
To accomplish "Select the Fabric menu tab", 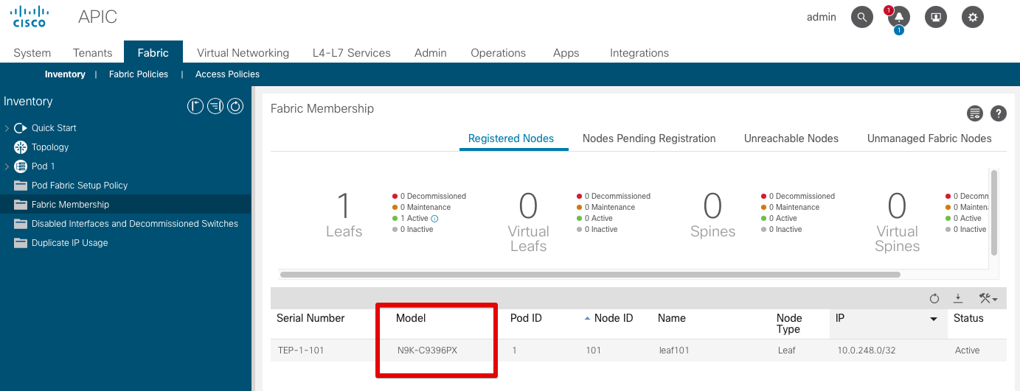I will point(153,52).
